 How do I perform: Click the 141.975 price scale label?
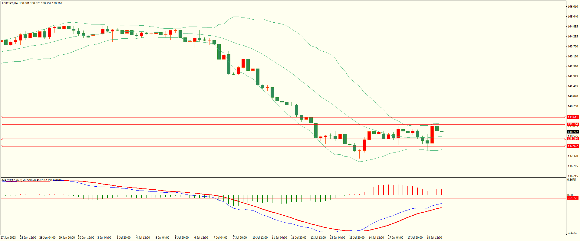(573, 76)
